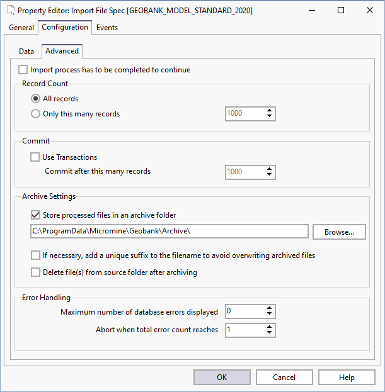Viewport: 385px width, 392px height.
Task: Toggle the Use Transactions checkbox
Action: (35, 157)
